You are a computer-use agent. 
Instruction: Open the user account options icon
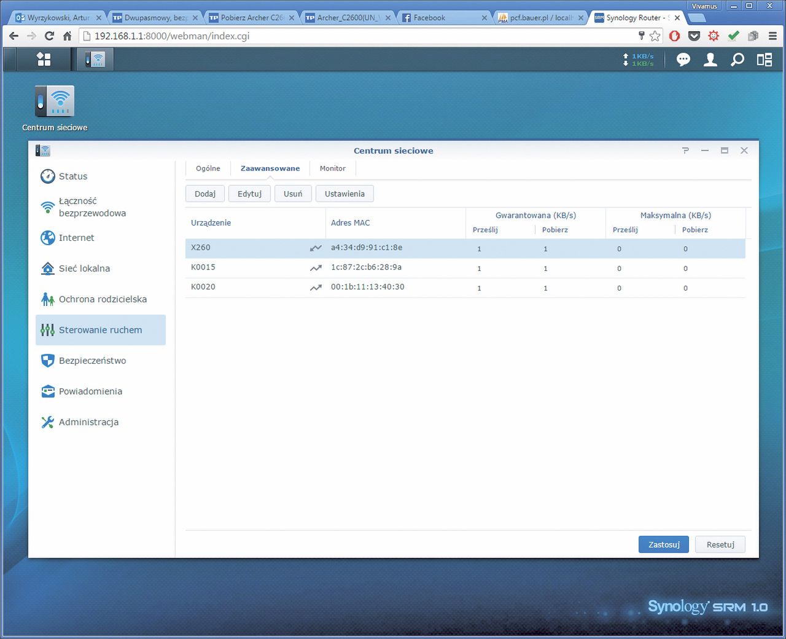pyautogui.click(x=710, y=60)
